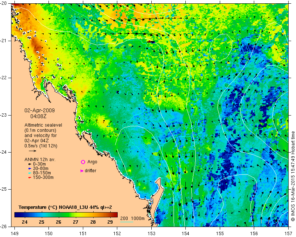Click the latitude axis label -23

[3, 115]
